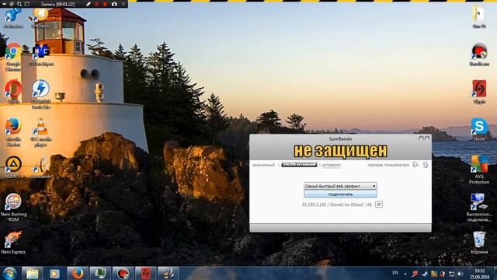Click the Nero Express desktop icon
497x280 pixels.
[13, 243]
